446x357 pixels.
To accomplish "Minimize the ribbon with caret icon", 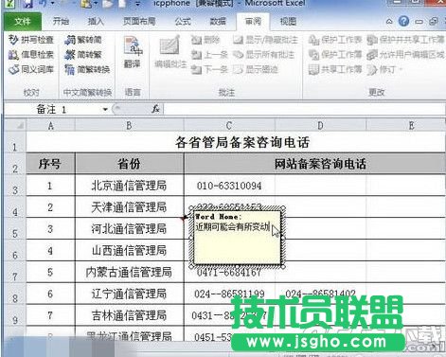I will (x=389, y=22).
